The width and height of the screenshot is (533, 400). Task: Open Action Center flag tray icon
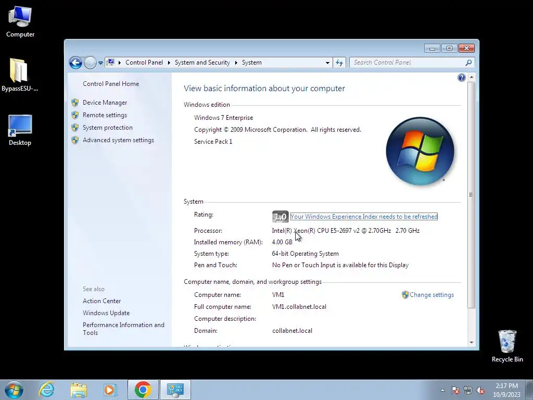click(455, 390)
